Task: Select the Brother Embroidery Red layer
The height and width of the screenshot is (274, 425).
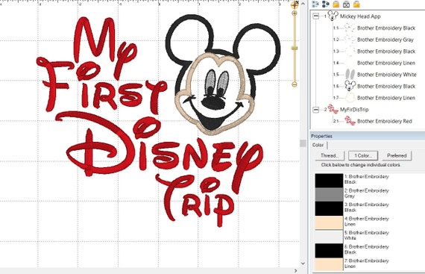Action: point(384,121)
